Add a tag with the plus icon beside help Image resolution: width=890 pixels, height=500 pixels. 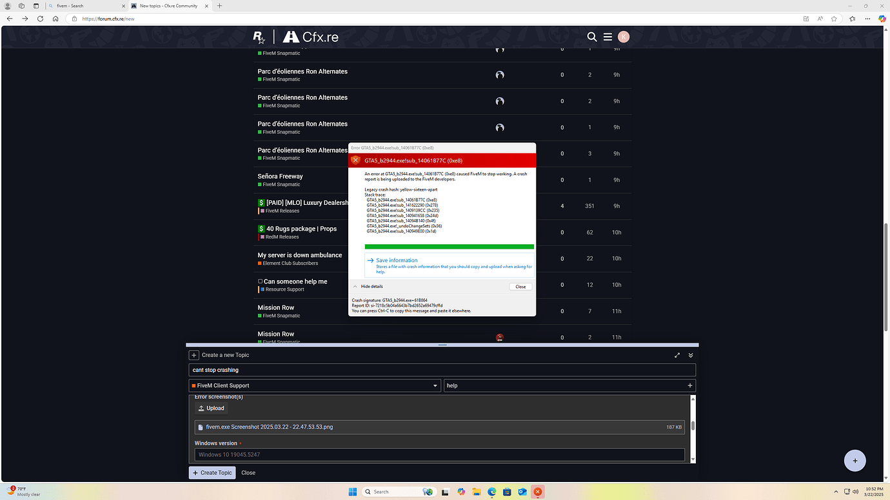tap(689, 385)
